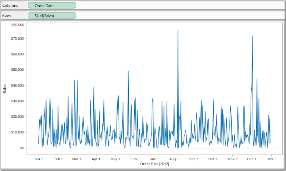Click the Columns shelf label
Image resolution: width=286 pixels, height=171 pixels.
point(10,5)
